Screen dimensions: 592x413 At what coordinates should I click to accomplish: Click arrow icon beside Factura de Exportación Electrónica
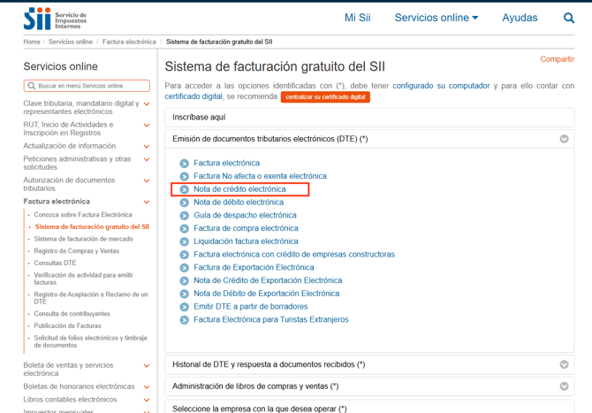click(185, 268)
